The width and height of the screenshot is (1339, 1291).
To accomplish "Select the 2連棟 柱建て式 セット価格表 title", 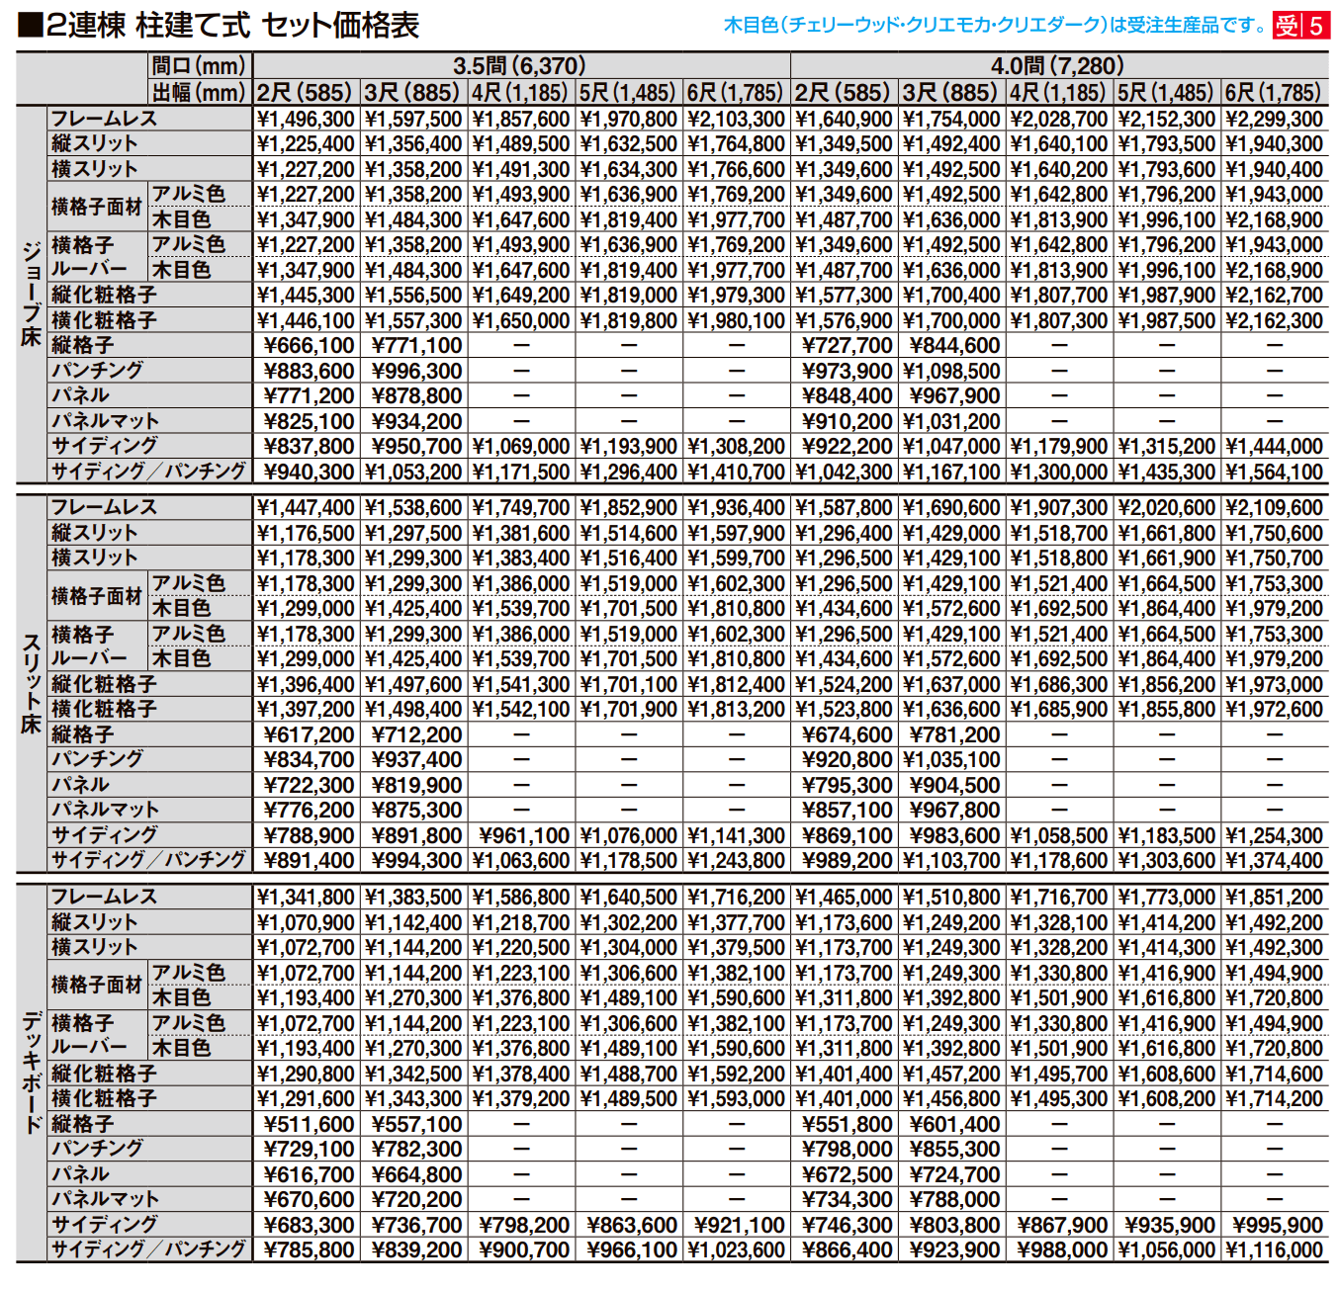I will tap(232, 25).
